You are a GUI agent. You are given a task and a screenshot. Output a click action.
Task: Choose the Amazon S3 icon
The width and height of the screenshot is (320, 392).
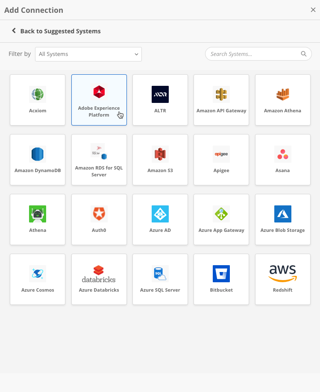tap(160, 154)
